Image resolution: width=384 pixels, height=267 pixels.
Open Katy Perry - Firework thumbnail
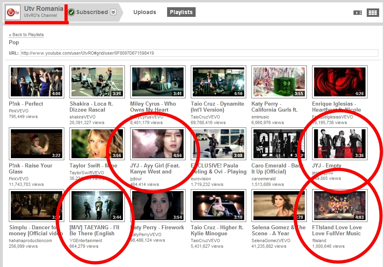(x=158, y=206)
